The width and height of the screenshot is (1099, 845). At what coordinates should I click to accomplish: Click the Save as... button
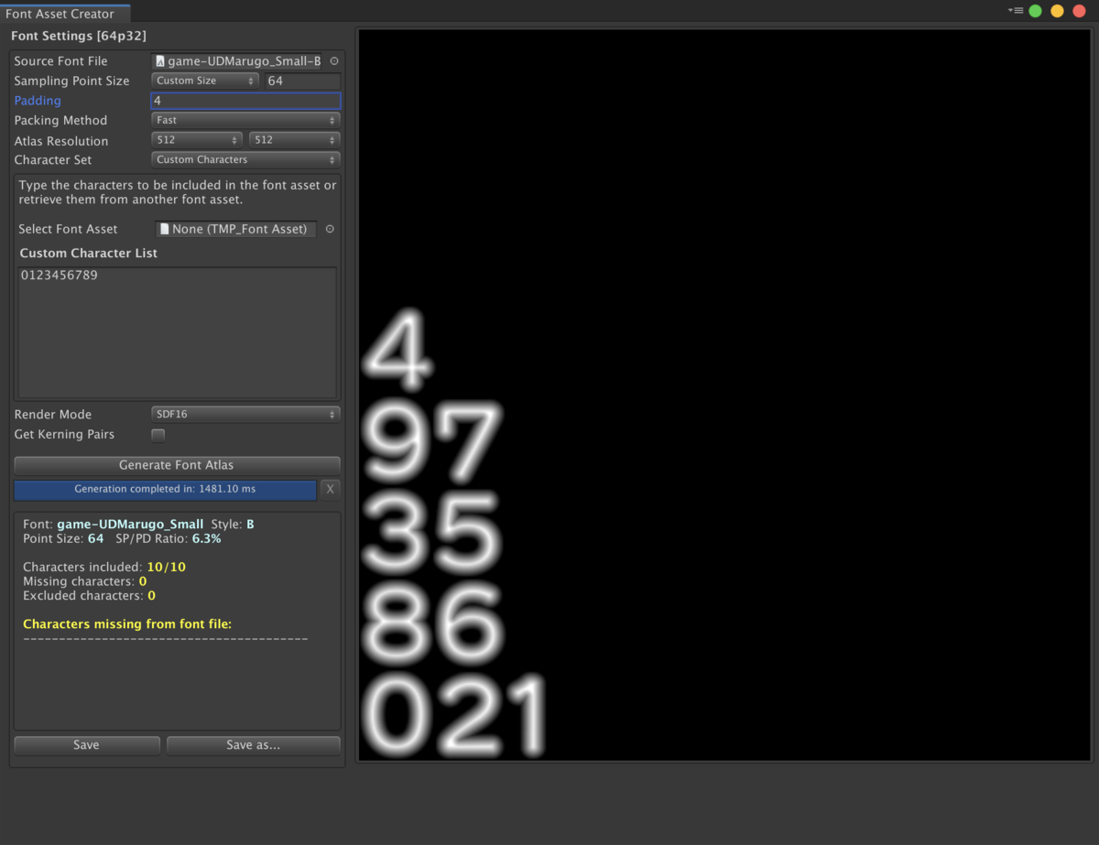click(254, 745)
